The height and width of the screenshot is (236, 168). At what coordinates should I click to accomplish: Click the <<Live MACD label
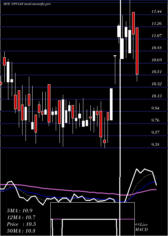141,227
